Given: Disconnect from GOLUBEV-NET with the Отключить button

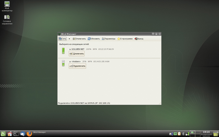Looking at the screenshot, I should [x=77, y=54].
